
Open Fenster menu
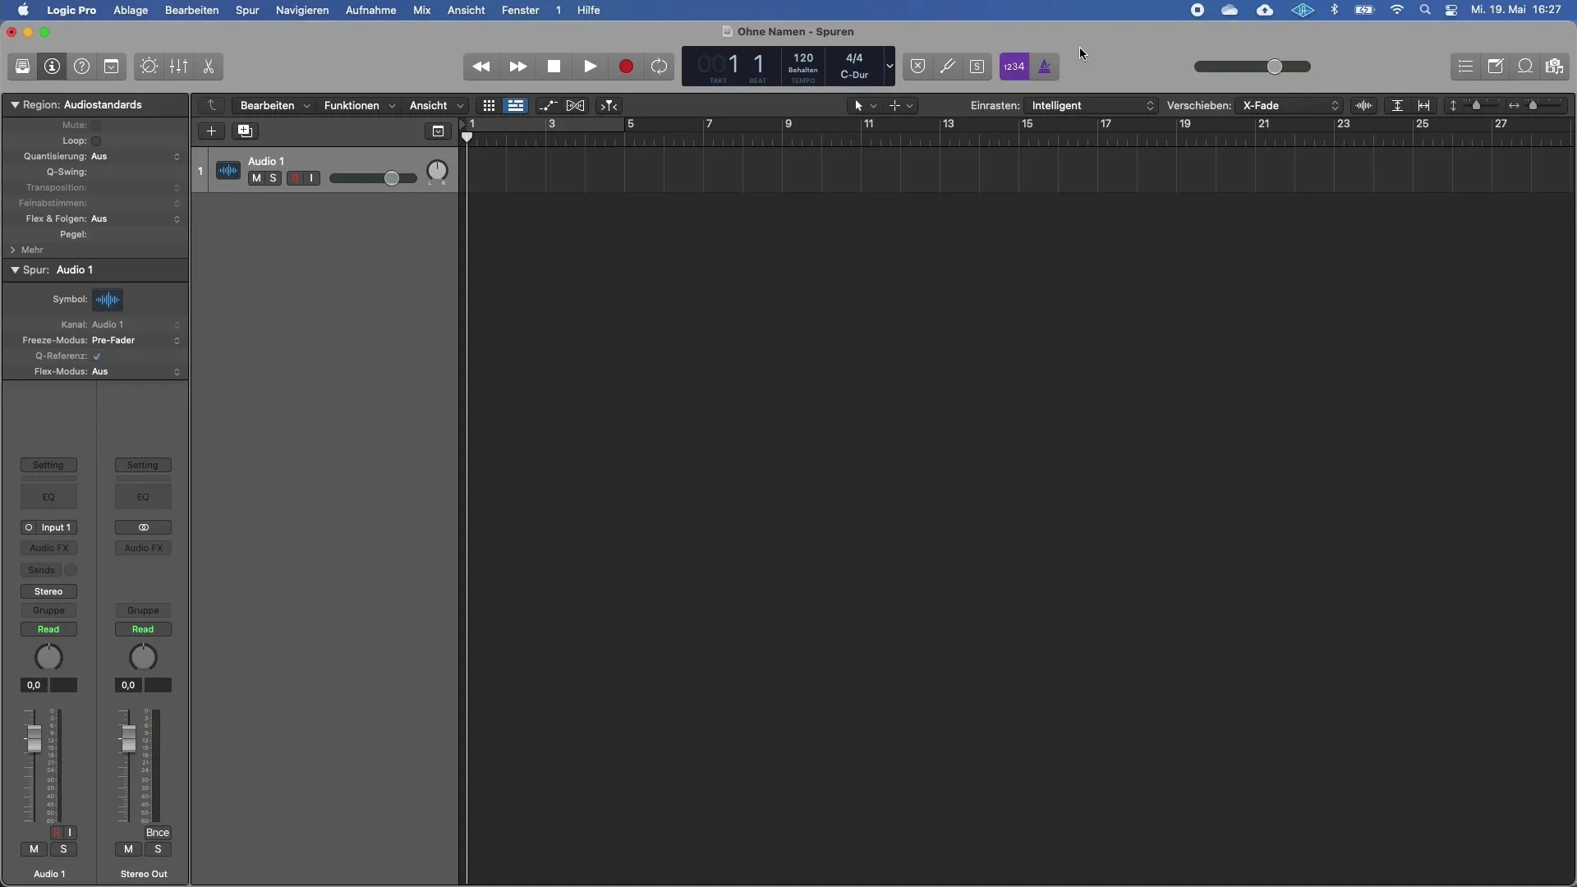(x=521, y=10)
